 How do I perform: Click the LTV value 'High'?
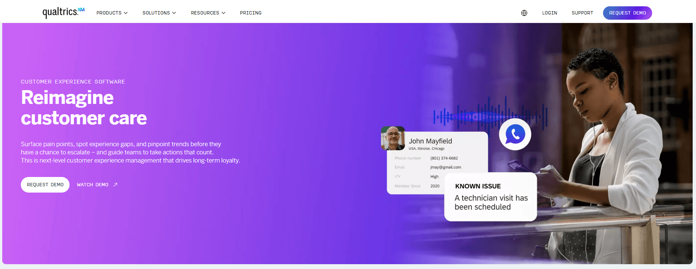(434, 177)
